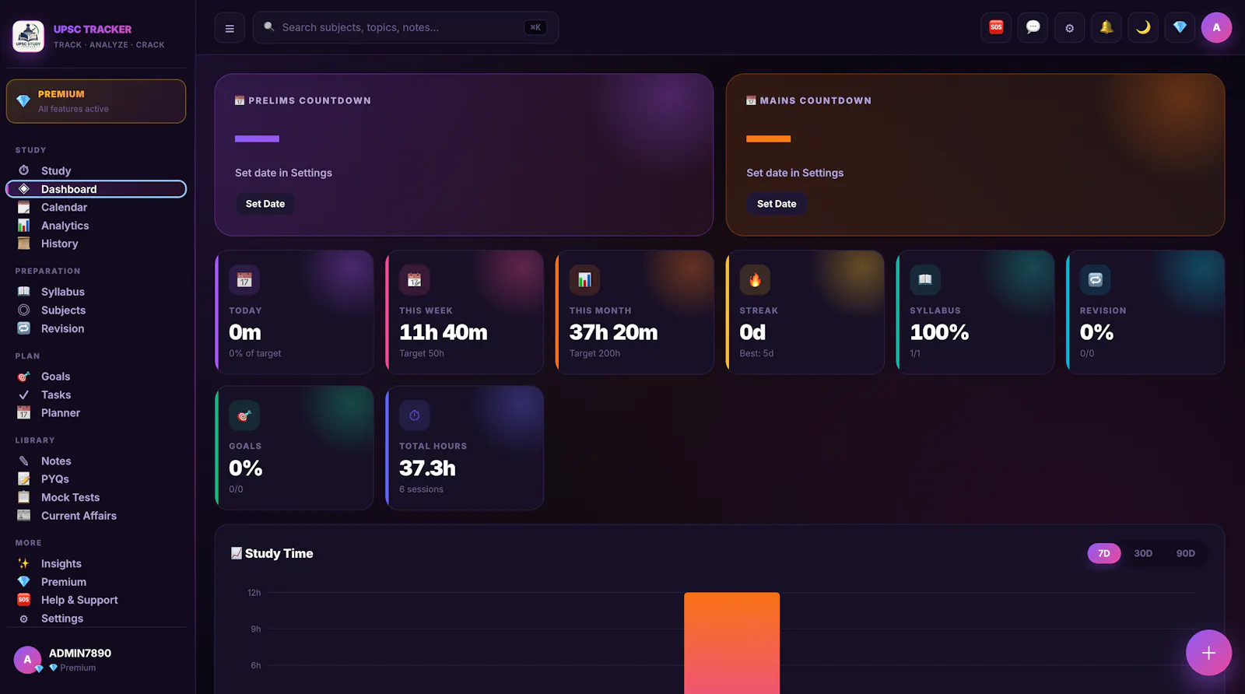
Task: Open the chat speech bubble icon
Action: click(1033, 27)
